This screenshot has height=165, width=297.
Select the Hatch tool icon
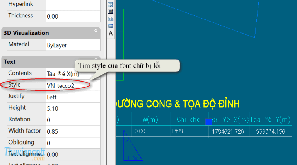(x=111, y=4)
